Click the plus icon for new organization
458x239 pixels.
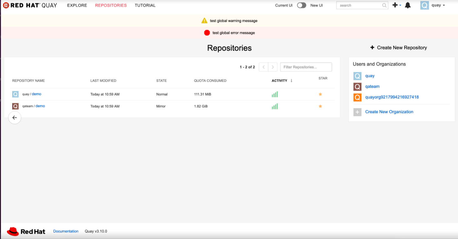tap(357, 112)
